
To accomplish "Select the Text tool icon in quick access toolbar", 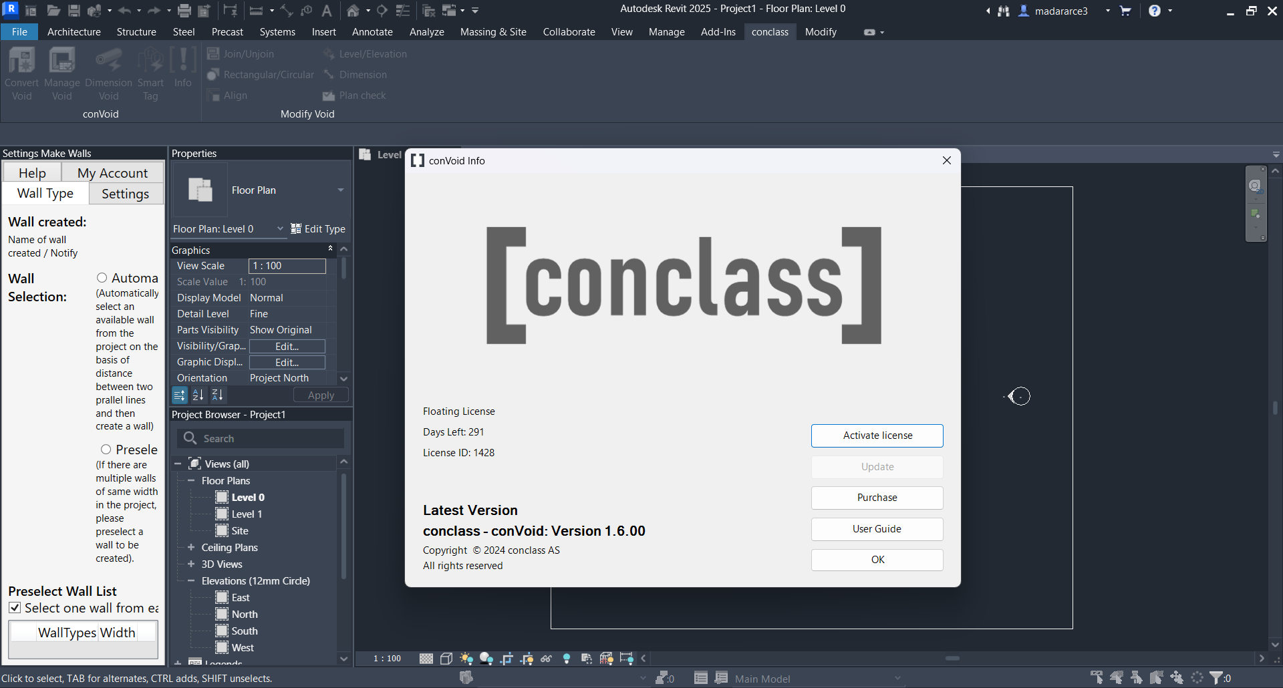I will coord(327,11).
